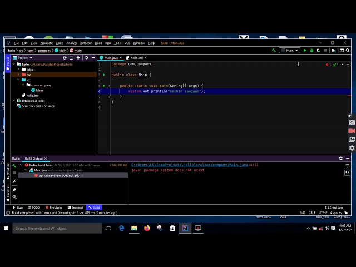Click the recorder red video icon
356x267 pixels.
pyautogui.click(x=352, y=131)
